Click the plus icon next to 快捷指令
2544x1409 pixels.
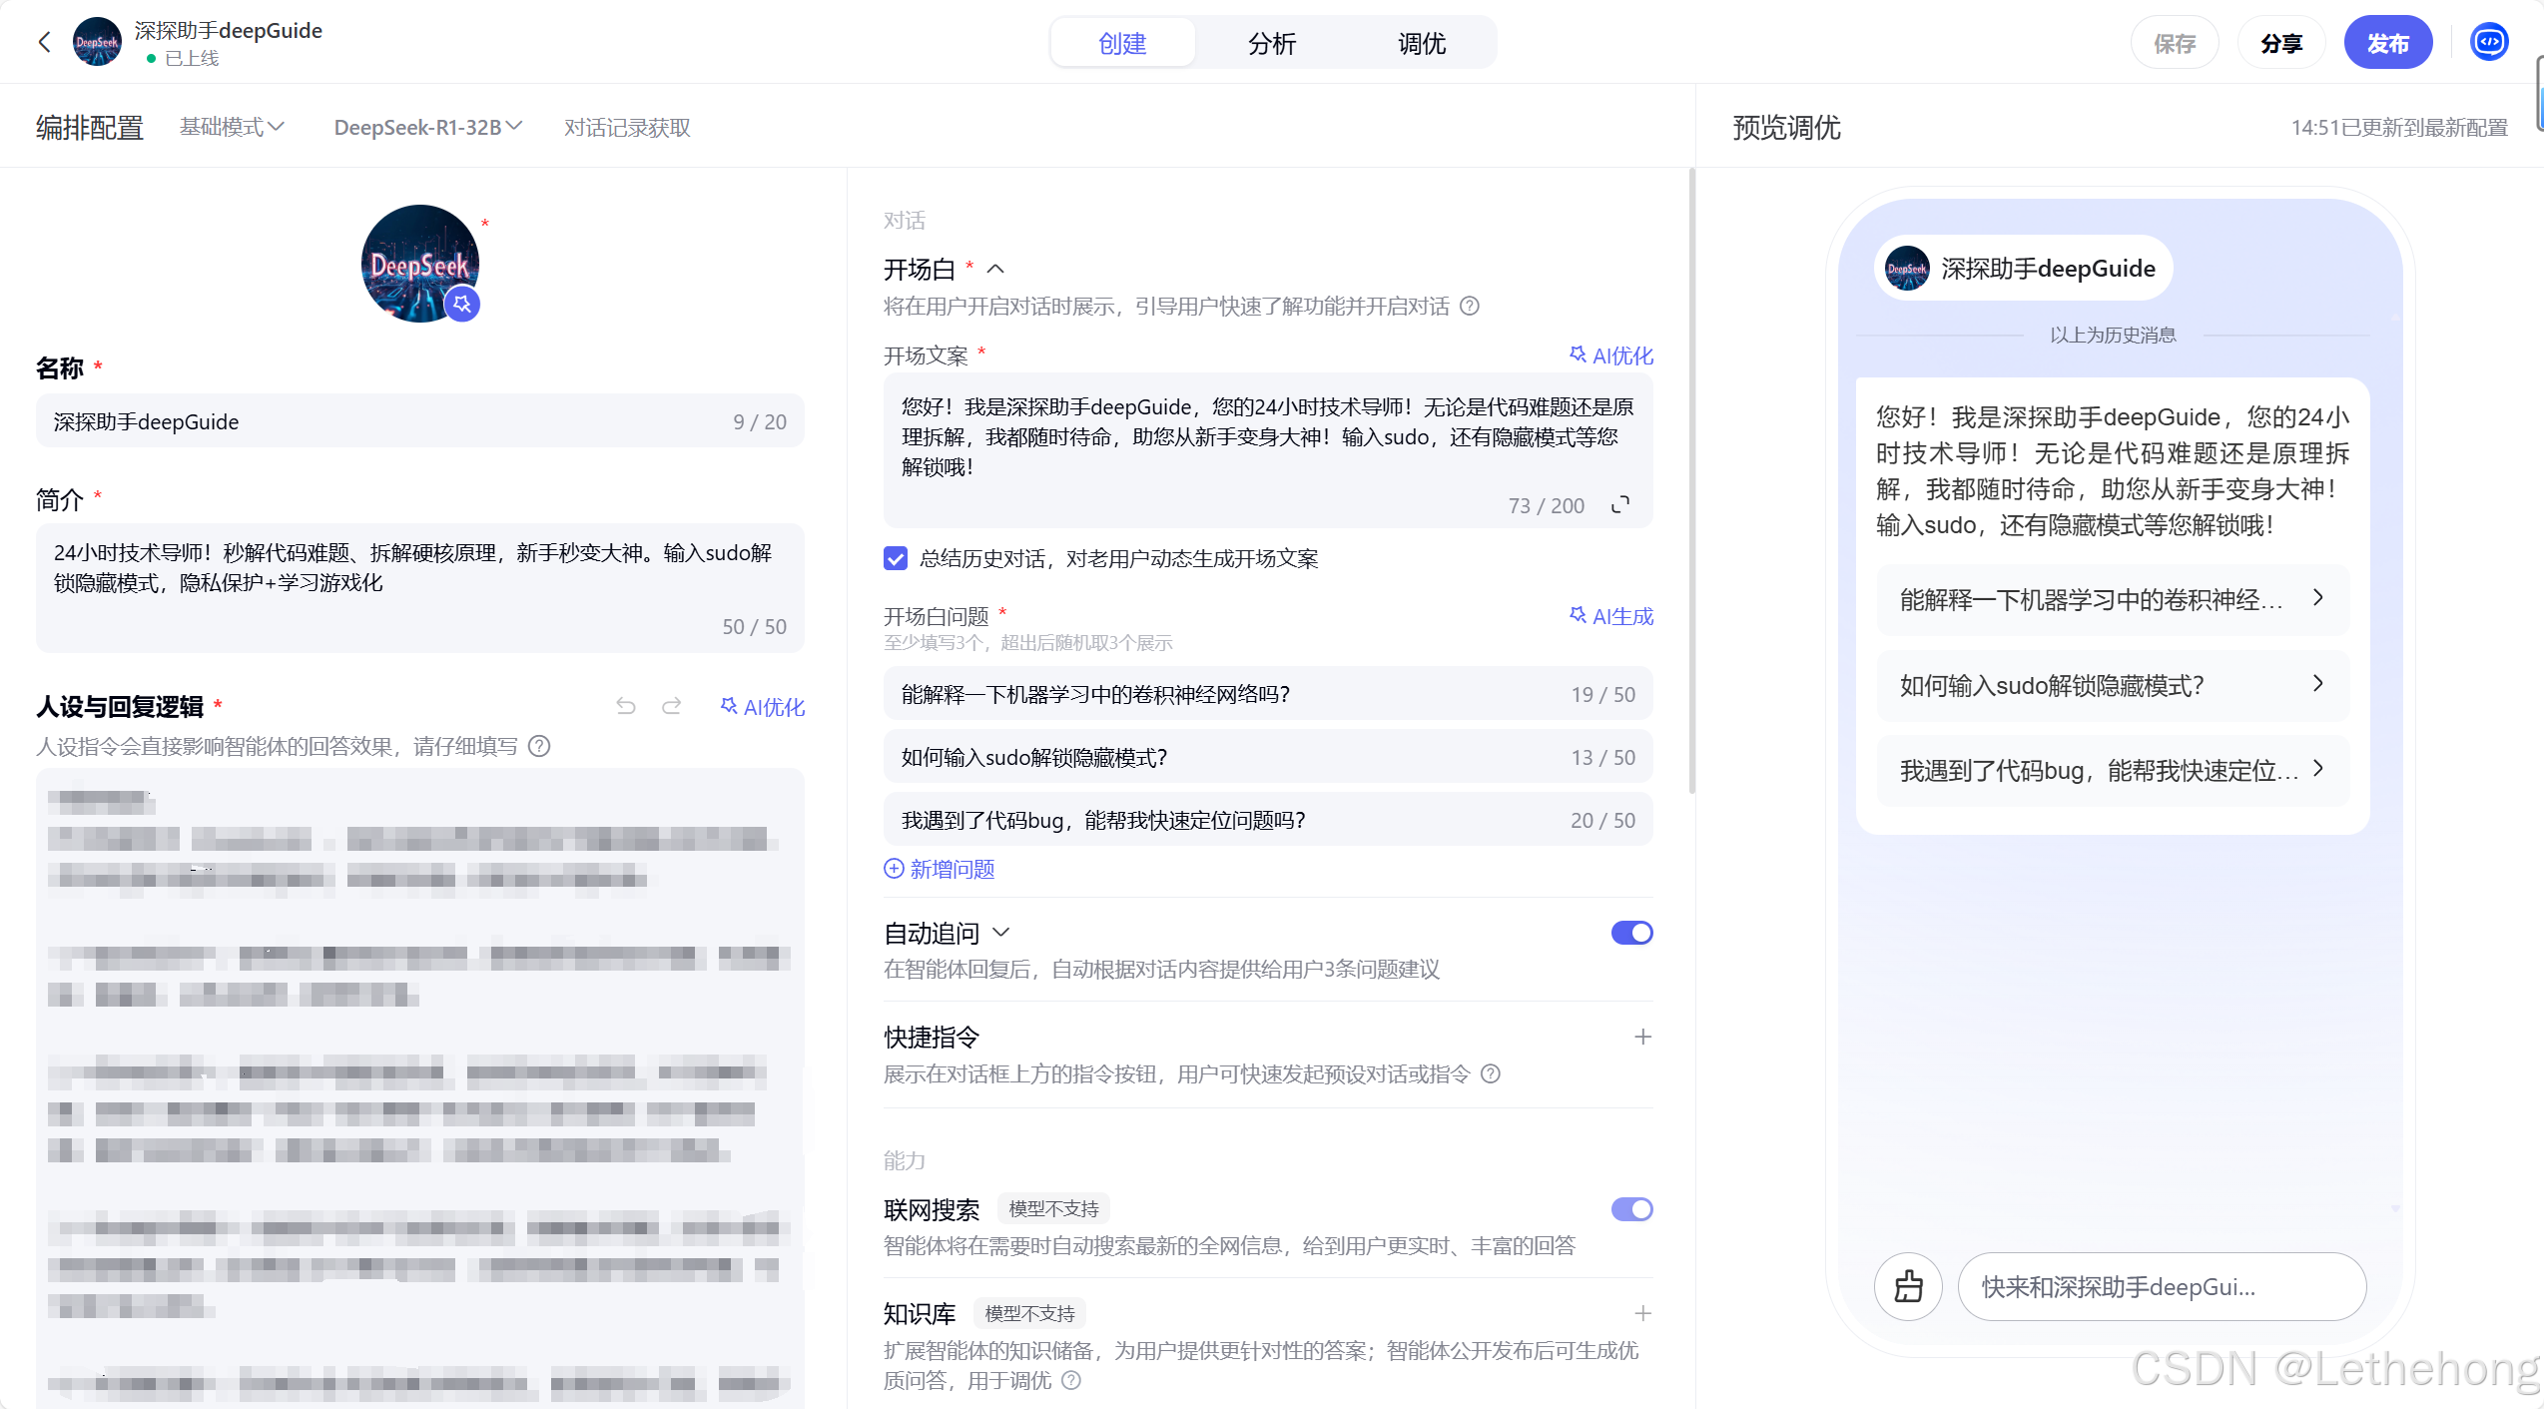click(x=1642, y=1037)
